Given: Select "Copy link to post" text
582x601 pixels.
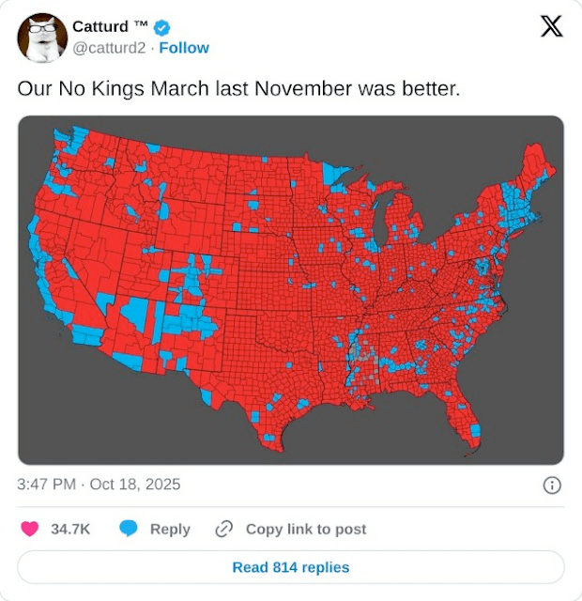Looking at the screenshot, I should coord(306,529).
